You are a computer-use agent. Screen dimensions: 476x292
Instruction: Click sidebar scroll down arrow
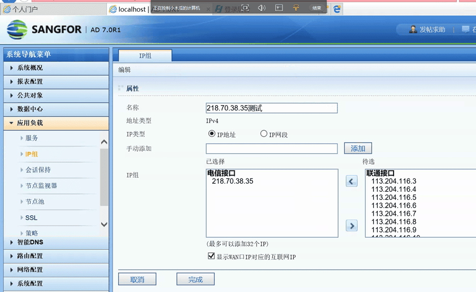point(104,224)
